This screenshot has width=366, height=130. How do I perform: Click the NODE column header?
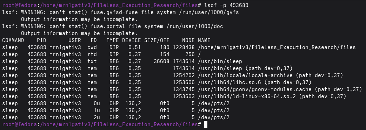[188, 40]
